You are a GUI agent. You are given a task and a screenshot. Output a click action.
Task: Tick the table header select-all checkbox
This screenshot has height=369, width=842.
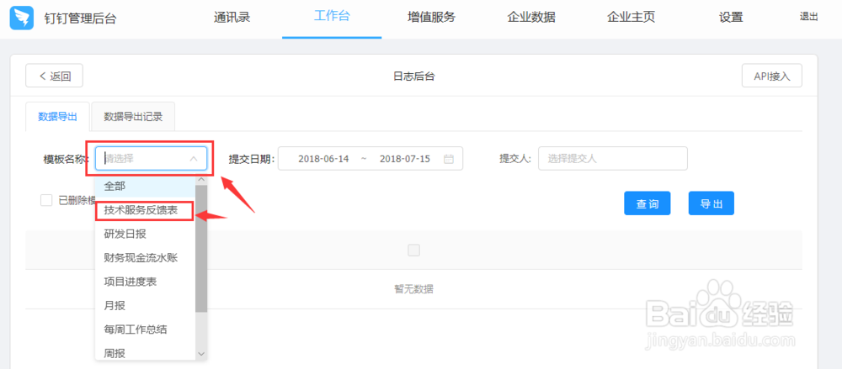click(x=413, y=250)
